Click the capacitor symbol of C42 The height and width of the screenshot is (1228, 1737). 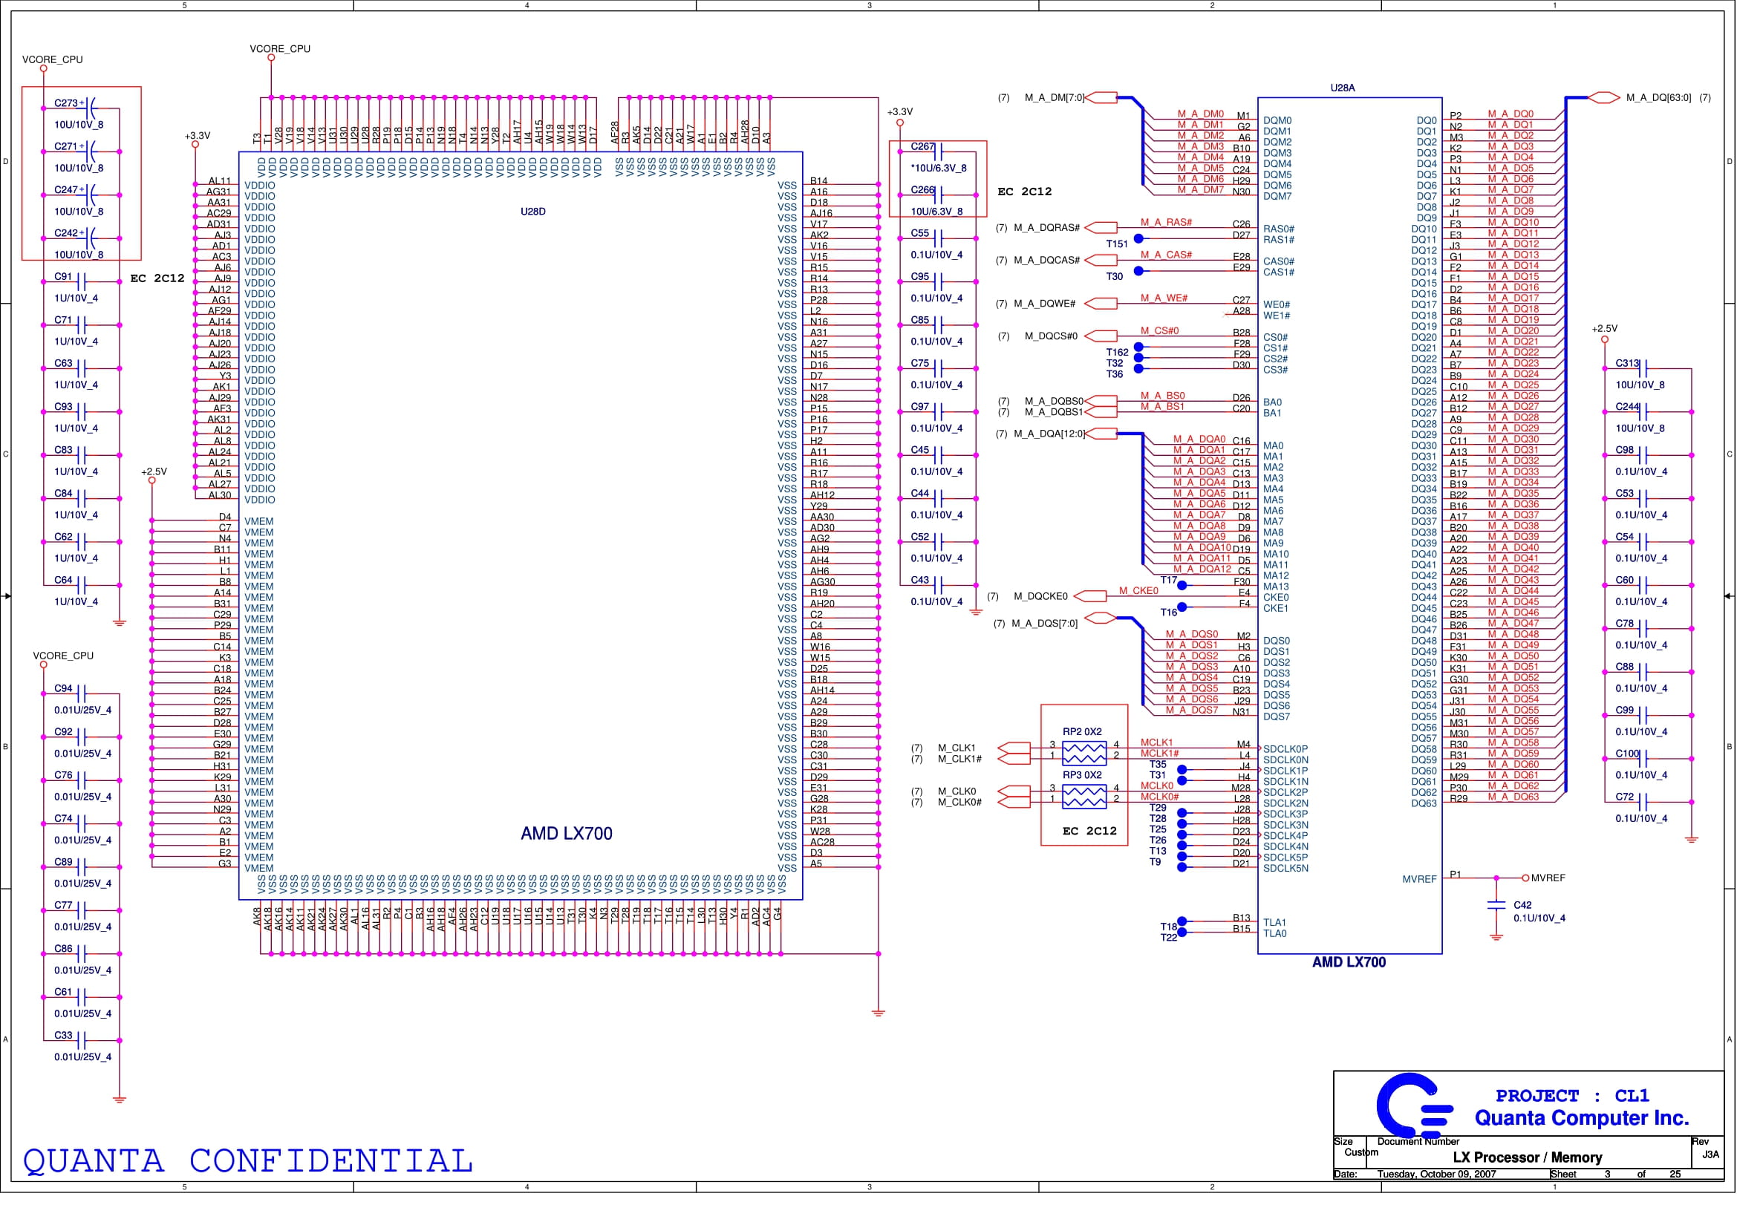[1496, 905]
